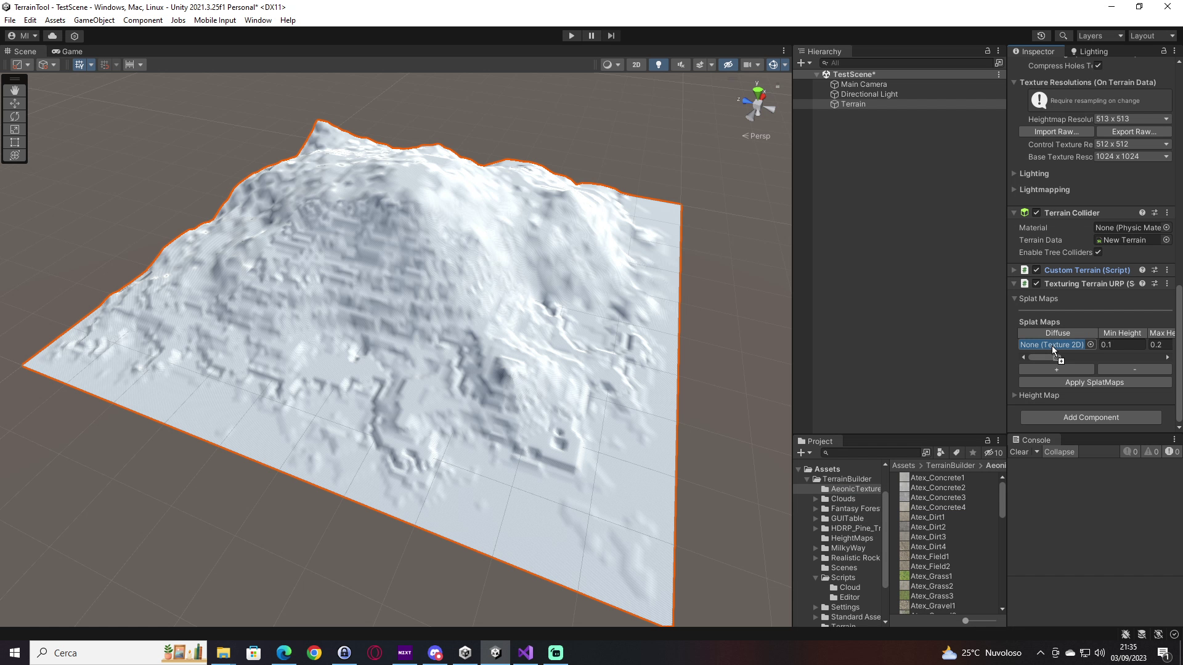Click the Min Height 0.1 field
The image size is (1183, 665).
tap(1122, 345)
